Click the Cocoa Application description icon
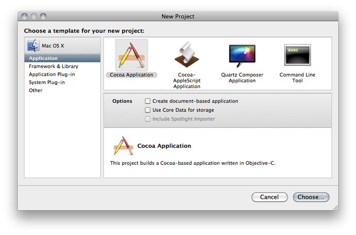This screenshot has width=356, height=235. [x=123, y=146]
